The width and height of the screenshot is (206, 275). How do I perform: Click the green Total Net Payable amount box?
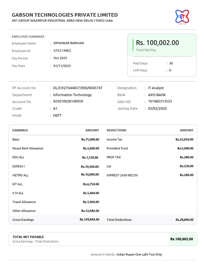183,239
